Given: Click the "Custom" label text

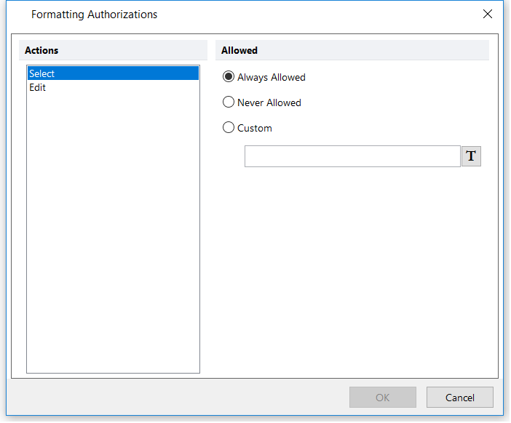Looking at the screenshot, I should (x=255, y=128).
